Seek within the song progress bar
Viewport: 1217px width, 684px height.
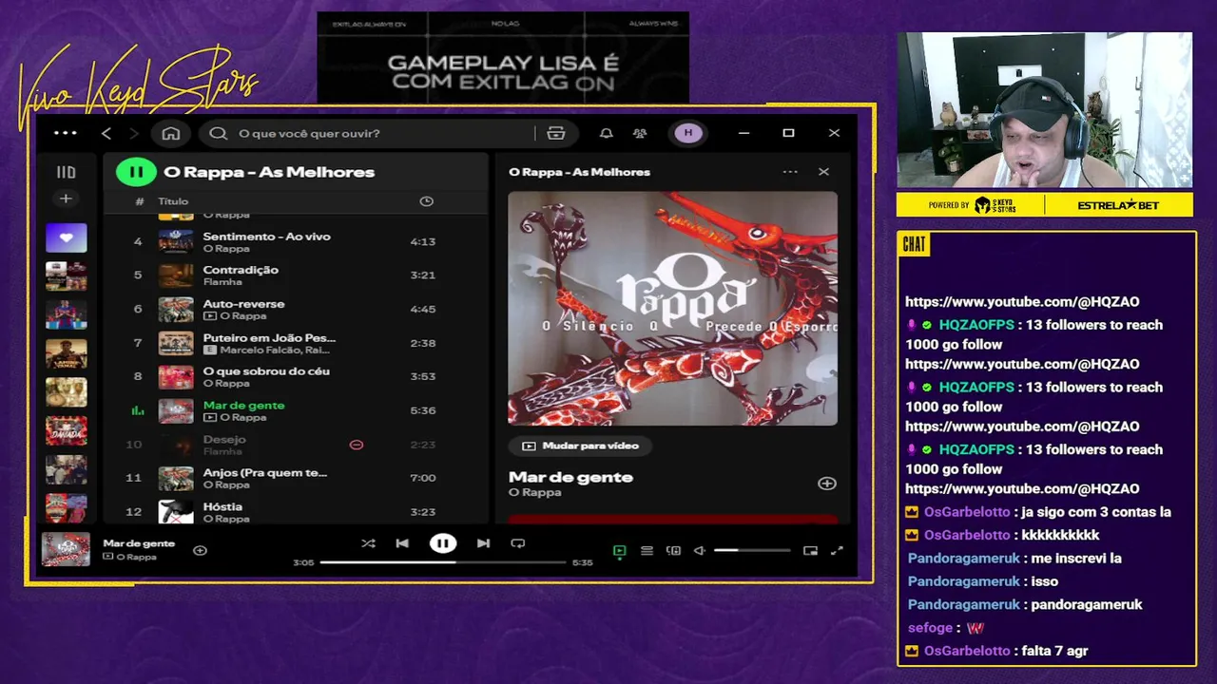(441, 562)
